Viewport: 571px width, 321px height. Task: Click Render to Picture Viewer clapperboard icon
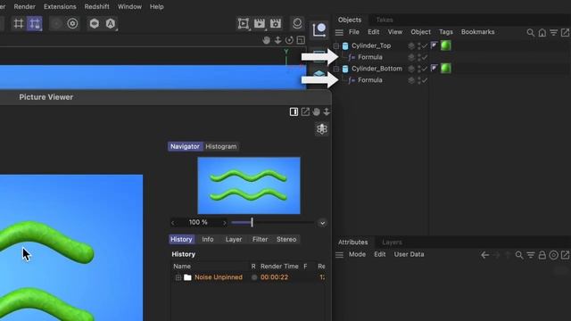coord(260,24)
